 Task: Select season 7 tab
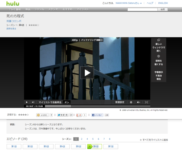(104, 139)
